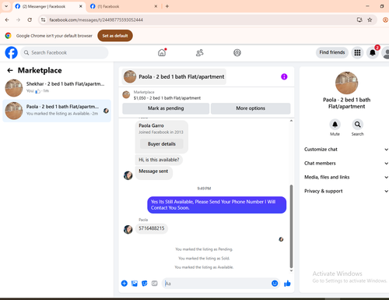Viewport: 389px width, 300px height.
Task: Attach a photo with the image icon
Action: [135, 284]
